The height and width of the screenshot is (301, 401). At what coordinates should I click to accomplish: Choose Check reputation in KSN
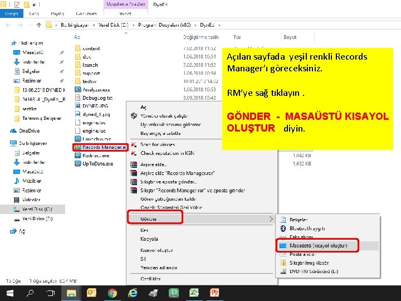point(167,153)
